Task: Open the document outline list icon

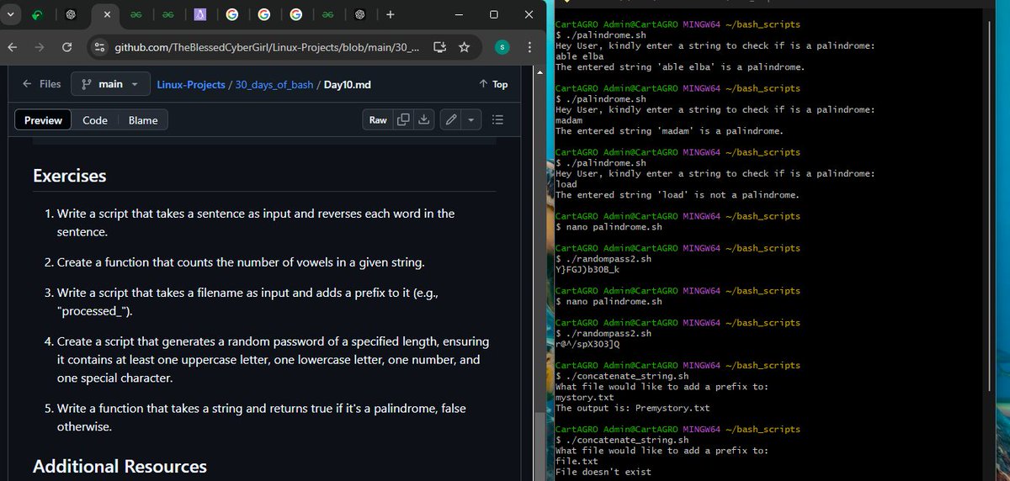Action: tap(497, 120)
